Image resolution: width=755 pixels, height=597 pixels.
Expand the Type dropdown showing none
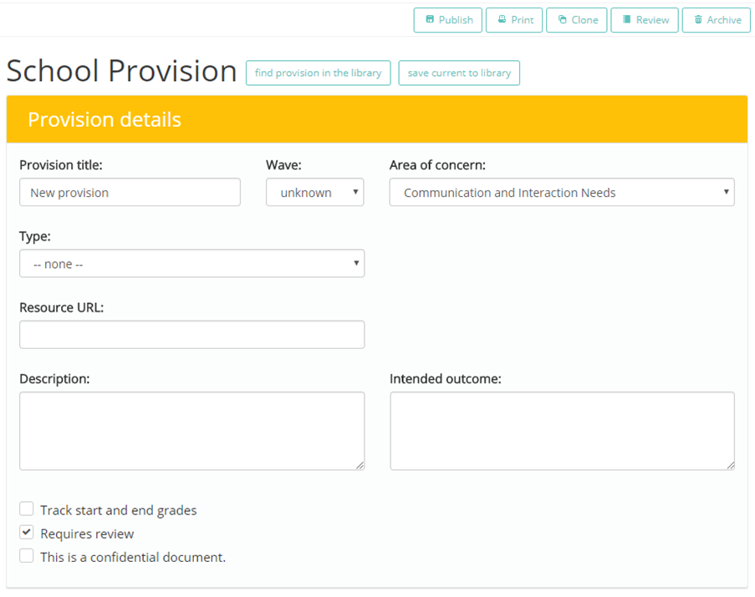(191, 263)
